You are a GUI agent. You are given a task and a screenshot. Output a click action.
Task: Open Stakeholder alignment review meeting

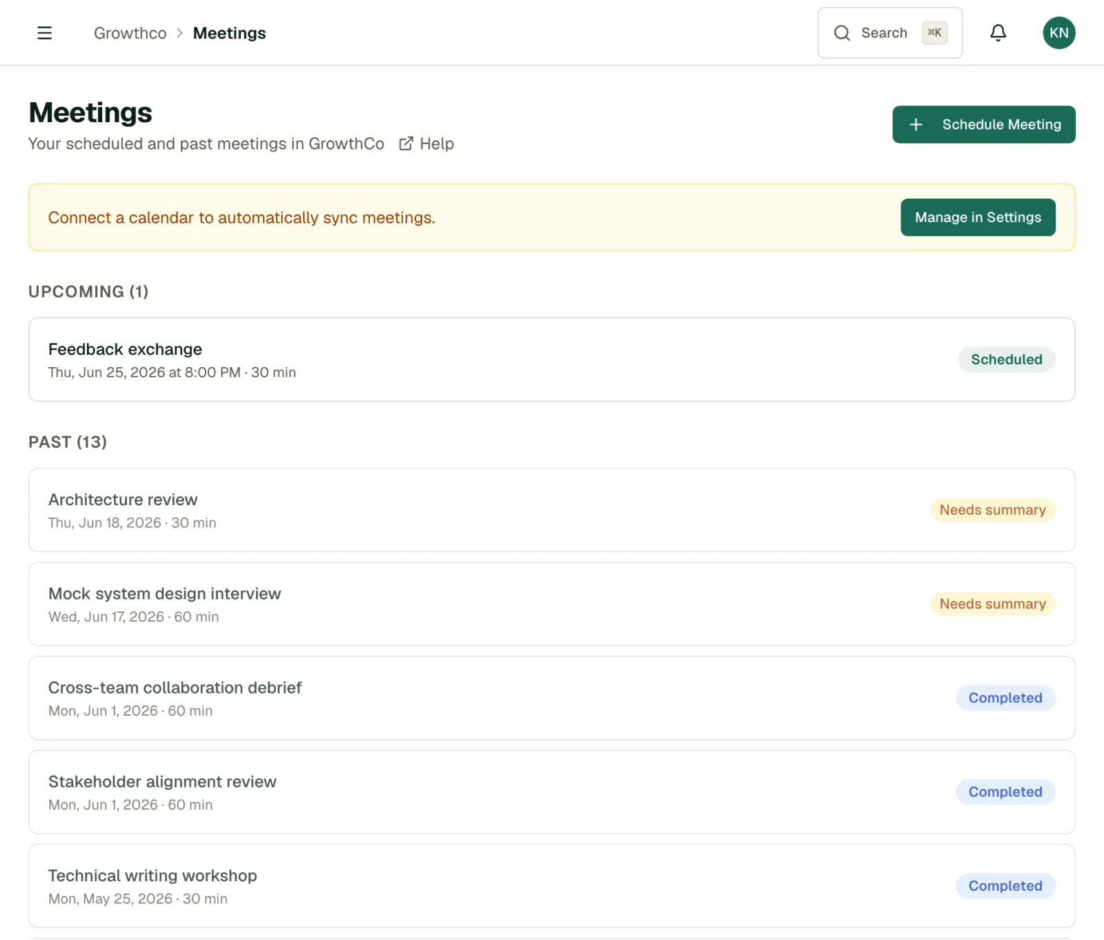click(551, 792)
